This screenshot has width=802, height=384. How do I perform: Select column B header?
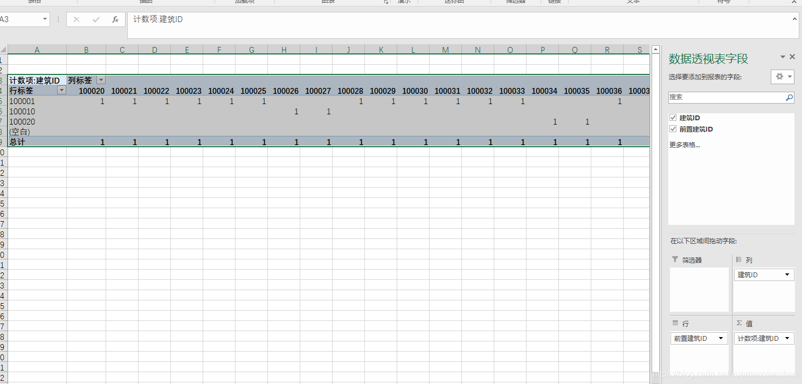pos(86,50)
